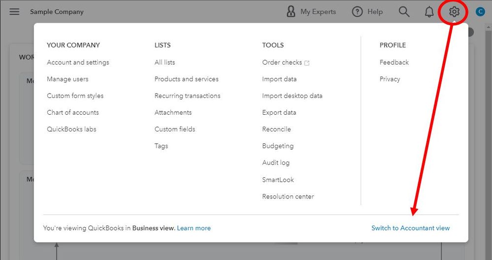This screenshot has width=492, height=260.
Task: Open Resolution center
Action: (288, 196)
